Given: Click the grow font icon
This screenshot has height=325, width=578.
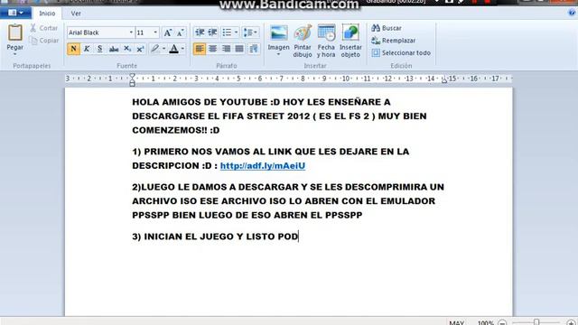Looking at the screenshot, I should [x=168, y=32].
